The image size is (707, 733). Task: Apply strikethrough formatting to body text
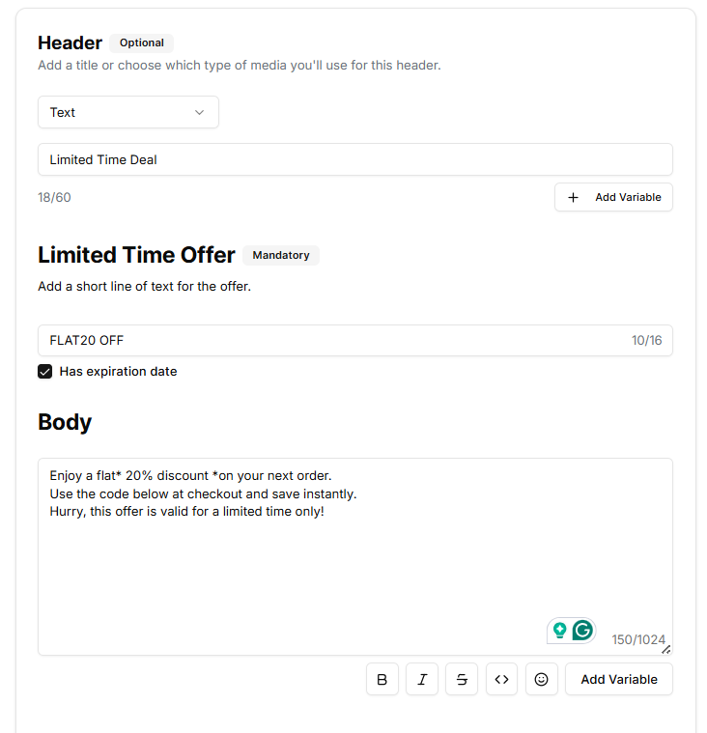click(462, 679)
